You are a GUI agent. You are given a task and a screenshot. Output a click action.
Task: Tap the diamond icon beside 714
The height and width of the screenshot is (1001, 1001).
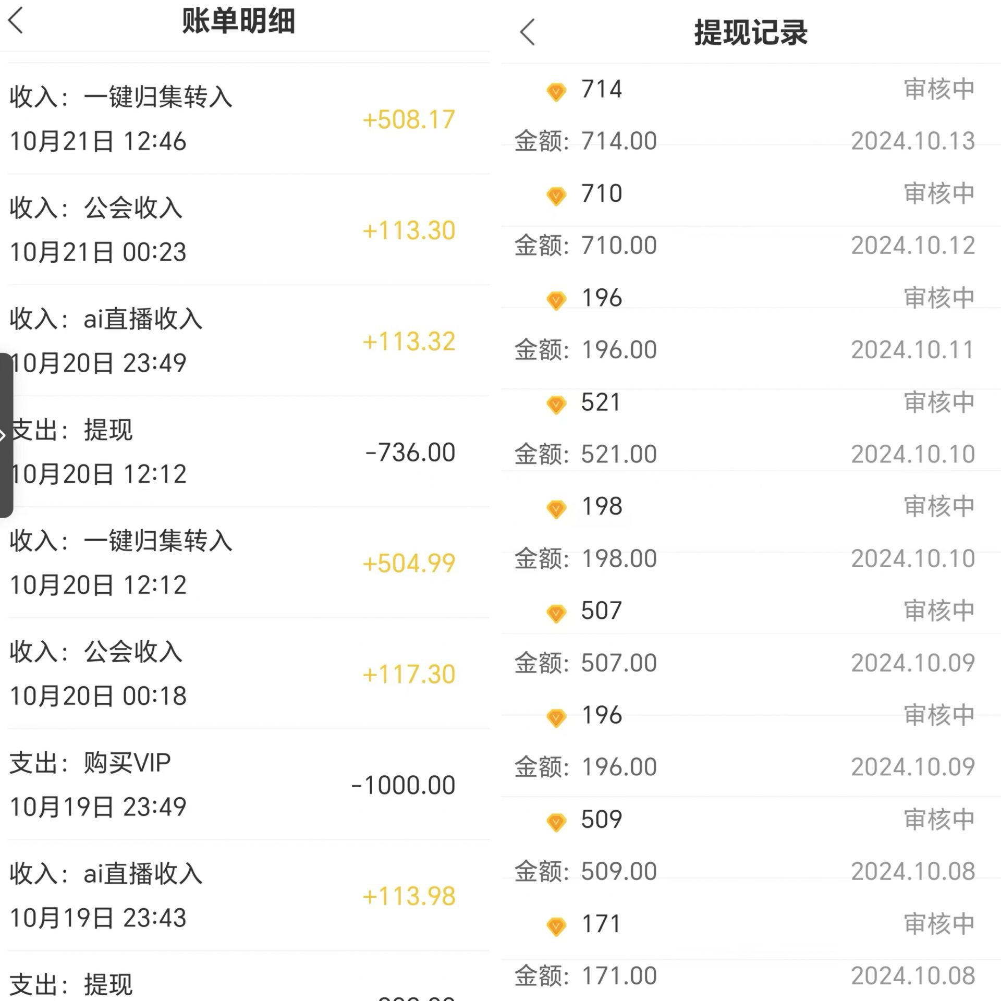point(556,92)
